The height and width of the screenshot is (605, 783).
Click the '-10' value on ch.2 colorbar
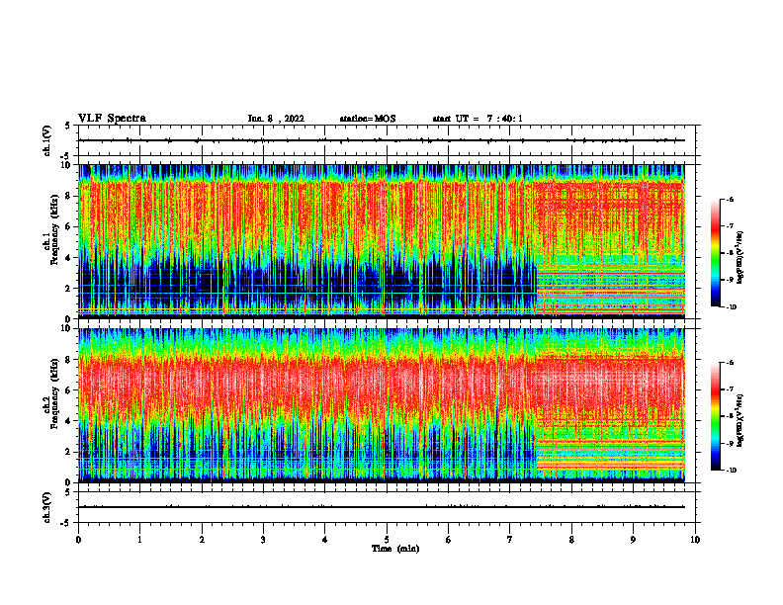pos(732,471)
